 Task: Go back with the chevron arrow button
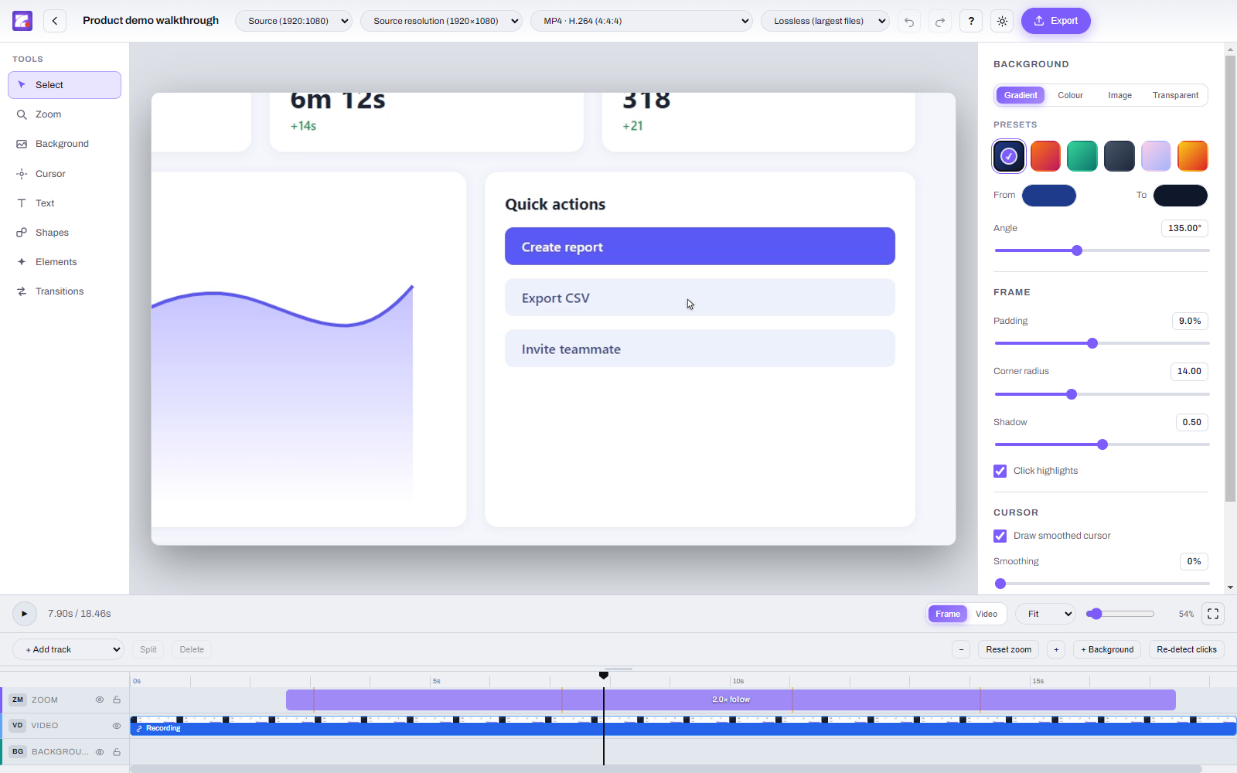point(55,21)
